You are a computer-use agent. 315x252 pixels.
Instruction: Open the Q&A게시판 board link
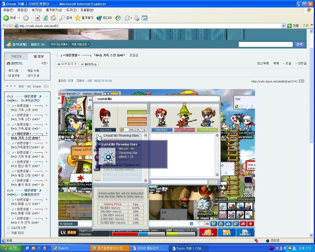[x=18, y=228]
